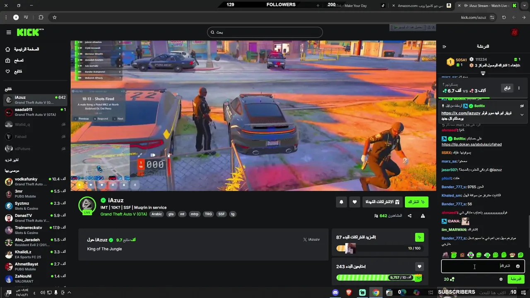Open offline channel Fahad in sidebar
530x298 pixels.
click(35, 137)
